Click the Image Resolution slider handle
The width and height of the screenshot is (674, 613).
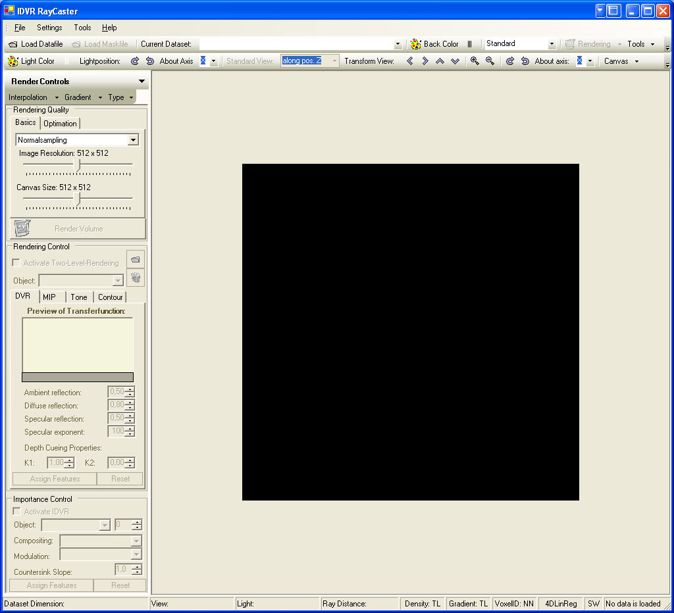[x=78, y=164]
